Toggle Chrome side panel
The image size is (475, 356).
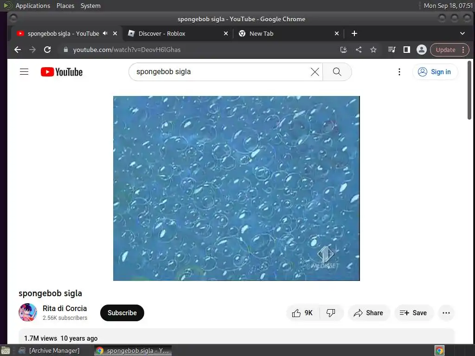coord(406,50)
